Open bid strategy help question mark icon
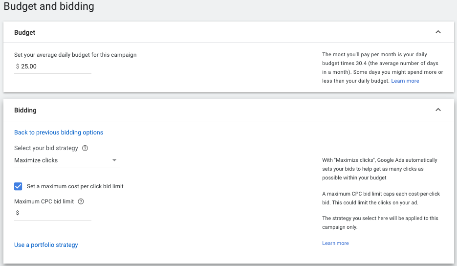 point(85,148)
